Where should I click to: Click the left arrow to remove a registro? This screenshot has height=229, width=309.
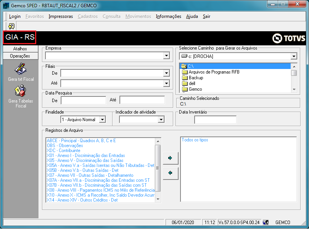[171, 173]
